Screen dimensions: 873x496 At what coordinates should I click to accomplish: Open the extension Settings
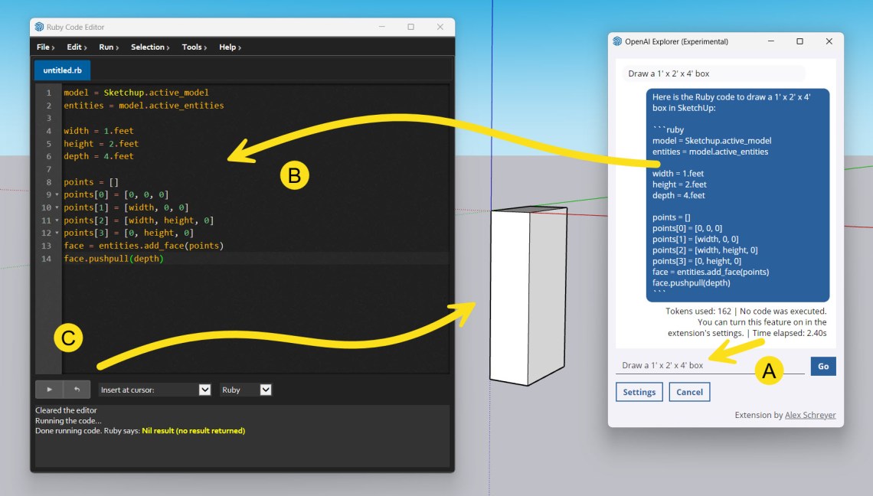click(639, 392)
